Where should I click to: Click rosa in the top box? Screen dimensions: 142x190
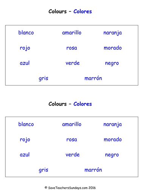pos(72,48)
